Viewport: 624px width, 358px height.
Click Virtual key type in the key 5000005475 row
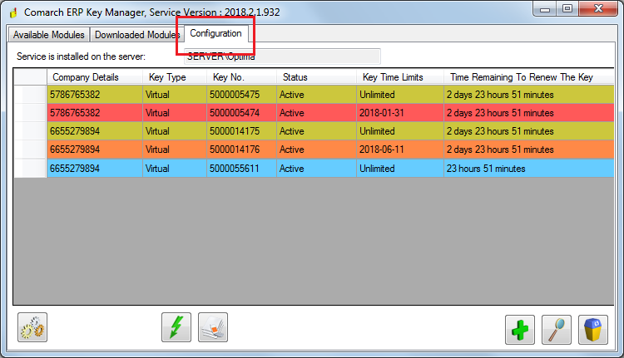175,95
